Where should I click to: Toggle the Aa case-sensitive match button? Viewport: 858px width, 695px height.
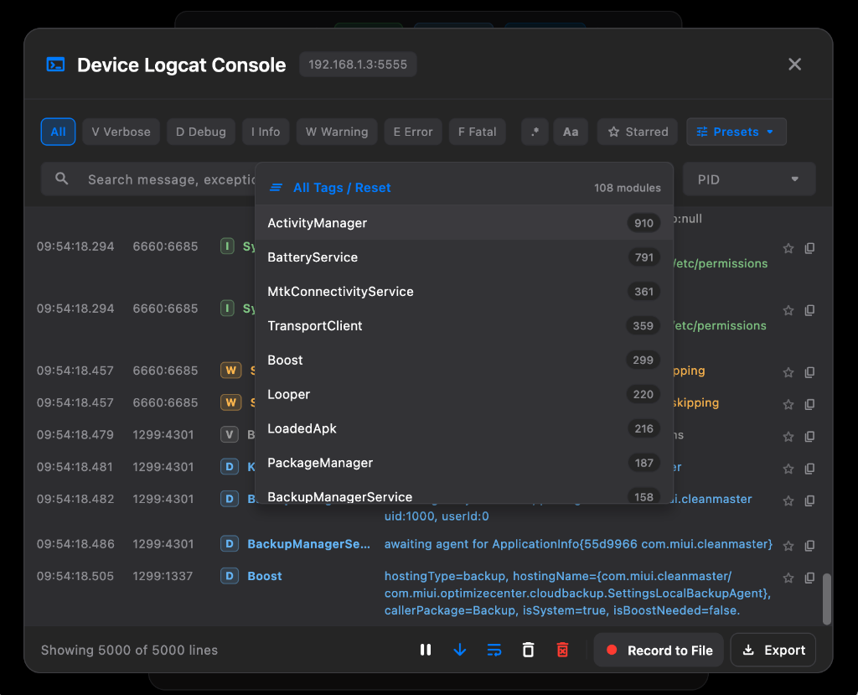(571, 132)
